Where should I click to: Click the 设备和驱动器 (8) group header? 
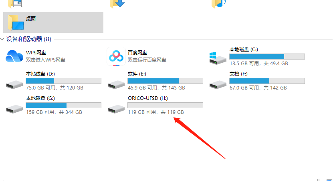(x=28, y=39)
